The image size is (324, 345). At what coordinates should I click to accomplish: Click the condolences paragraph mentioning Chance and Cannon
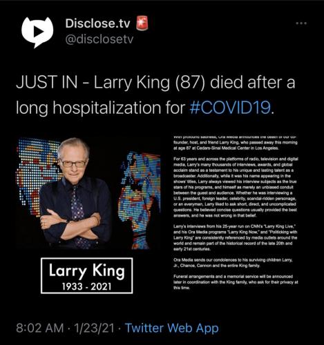coord(233,263)
